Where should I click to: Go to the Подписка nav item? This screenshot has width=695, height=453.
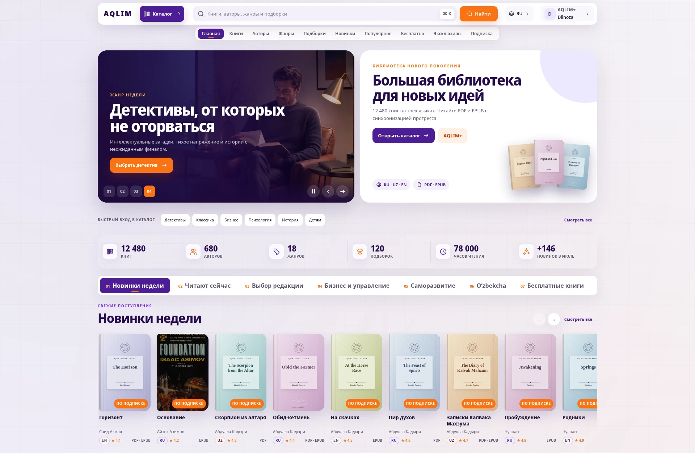481,34
